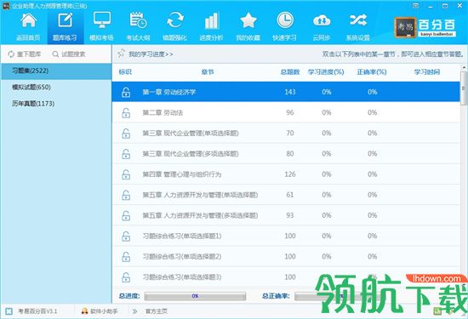The image size is (468, 319).
Task: Open the 考试大纲 calendar icon
Action: tap(138, 20)
